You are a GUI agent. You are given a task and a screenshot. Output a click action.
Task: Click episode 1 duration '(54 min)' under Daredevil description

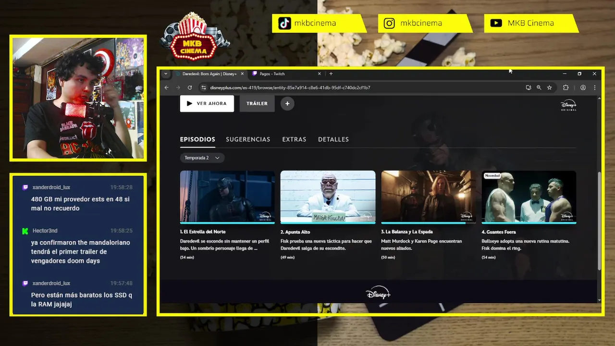[x=187, y=258]
